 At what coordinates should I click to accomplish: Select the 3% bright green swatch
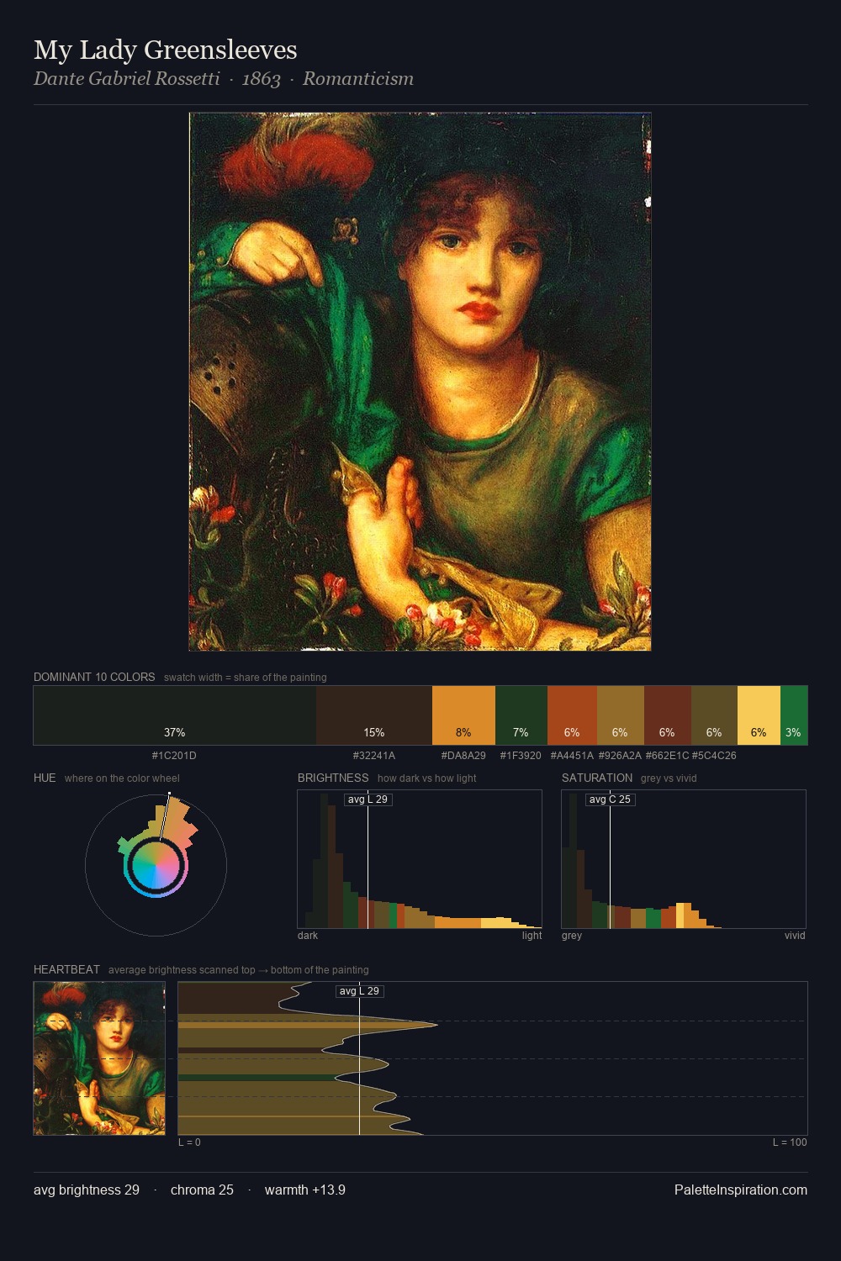794,715
